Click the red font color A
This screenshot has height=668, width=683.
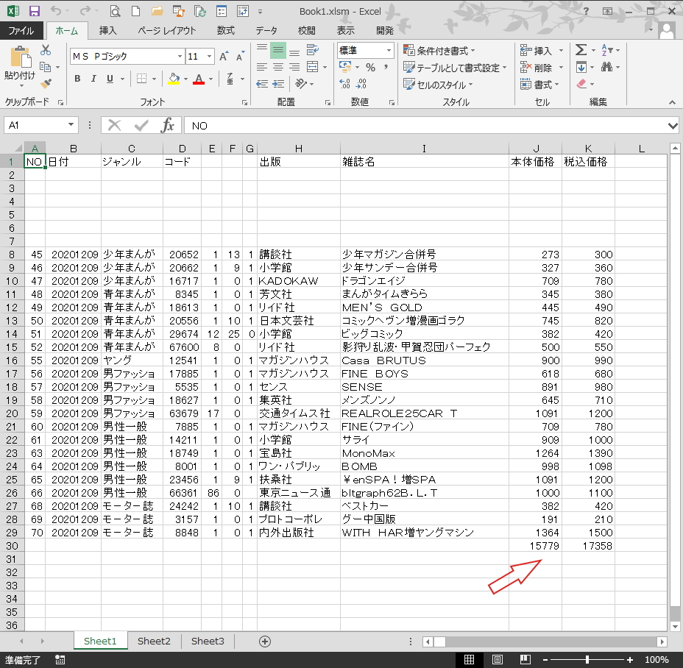[199, 79]
